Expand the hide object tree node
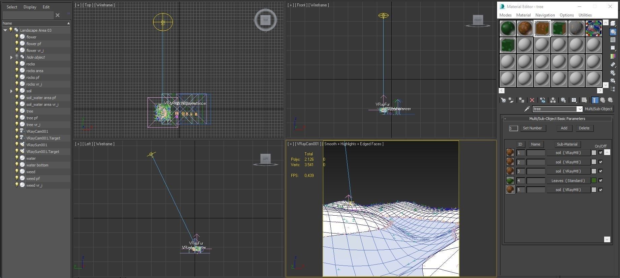Viewport: 620px width, 278px height. pyautogui.click(x=11, y=57)
